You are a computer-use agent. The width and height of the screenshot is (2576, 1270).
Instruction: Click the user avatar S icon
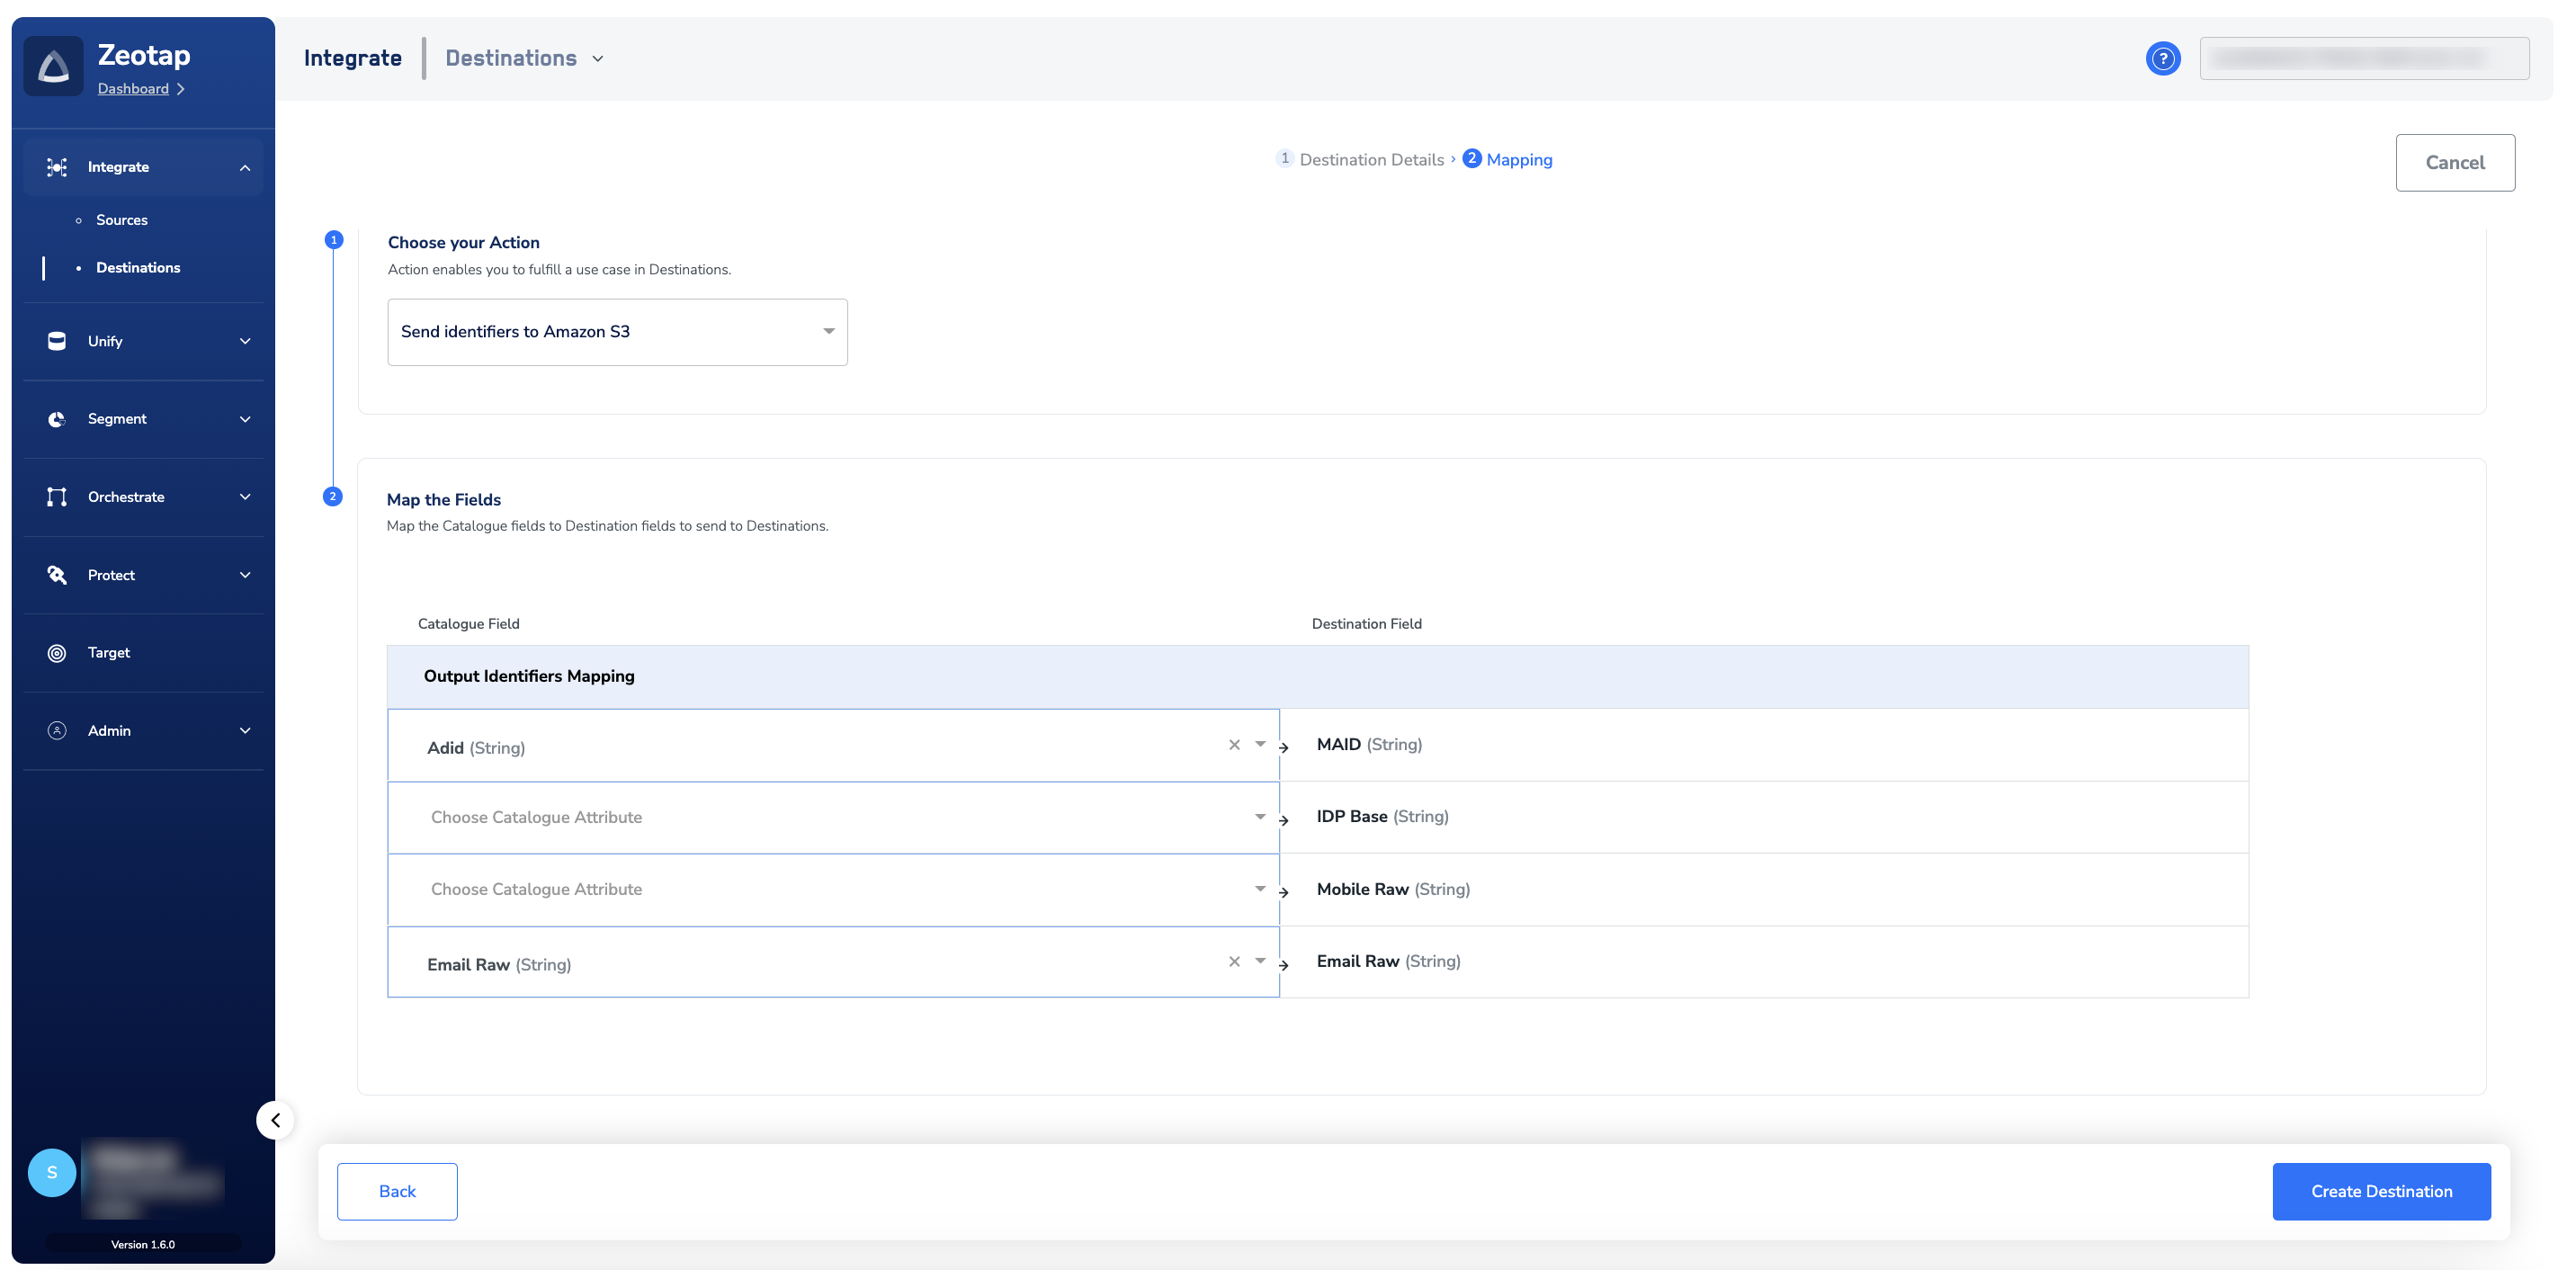point(52,1173)
